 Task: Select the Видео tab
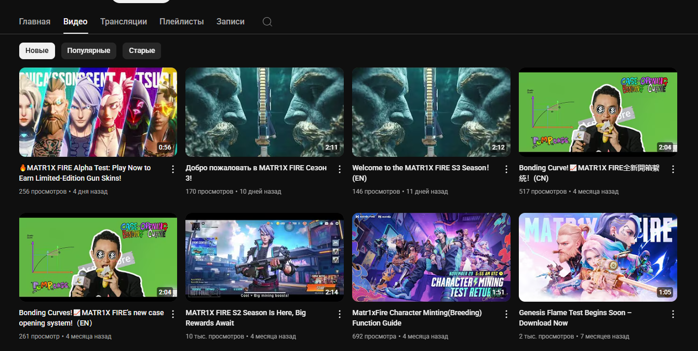click(75, 22)
